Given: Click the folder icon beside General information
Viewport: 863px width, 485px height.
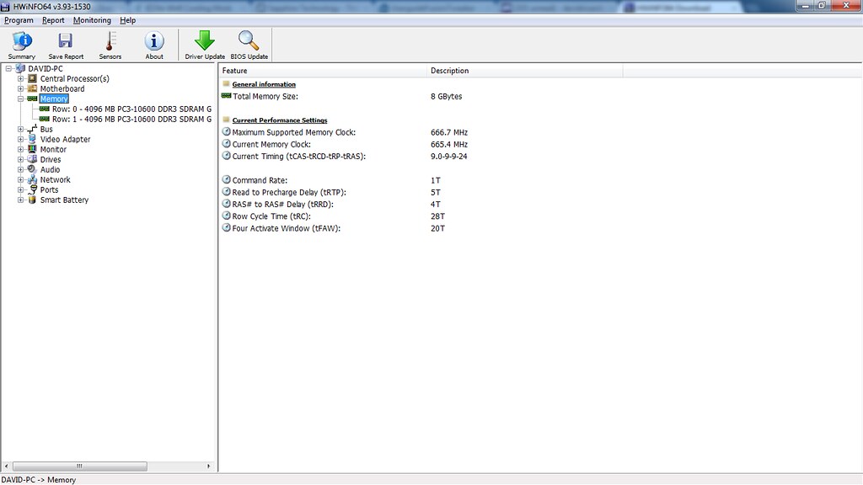Looking at the screenshot, I should click(x=226, y=83).
